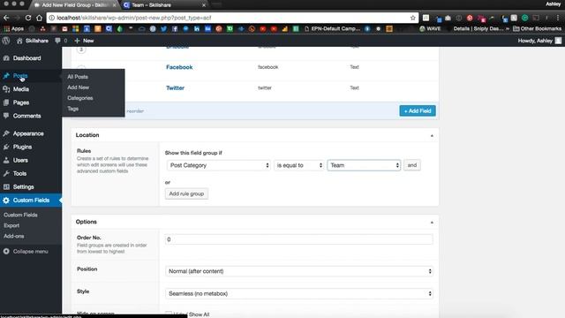Open the Facebook bookmark icon

175,29
